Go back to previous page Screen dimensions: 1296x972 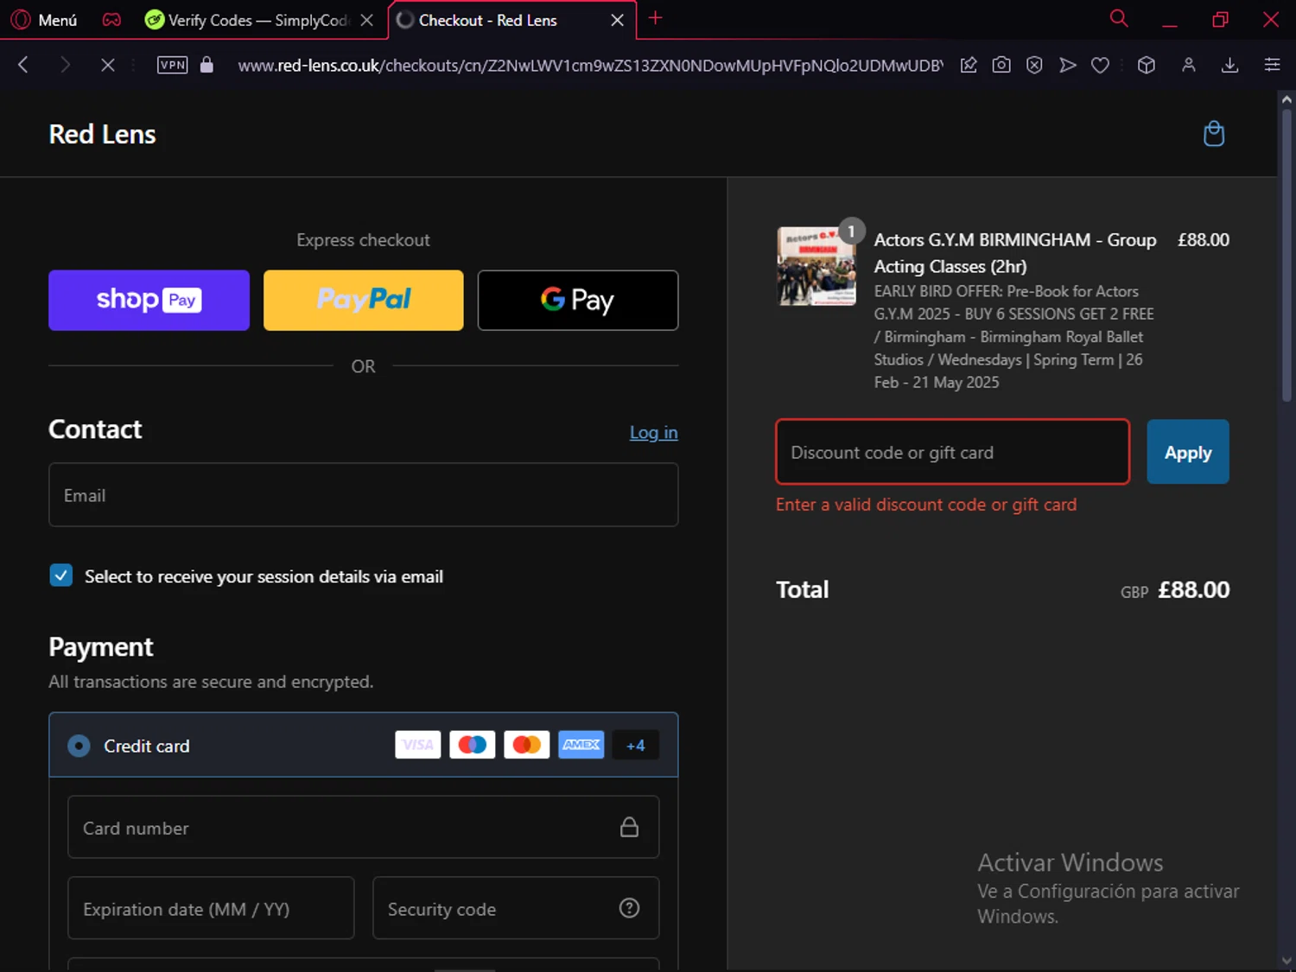(23, 65)
